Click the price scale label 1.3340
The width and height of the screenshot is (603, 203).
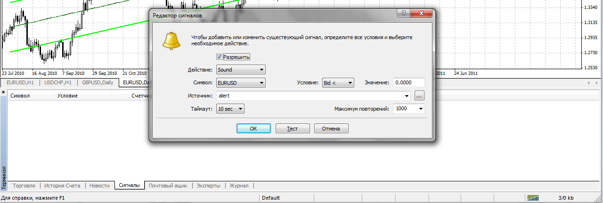pyautogui.click(x=591, y=8)
